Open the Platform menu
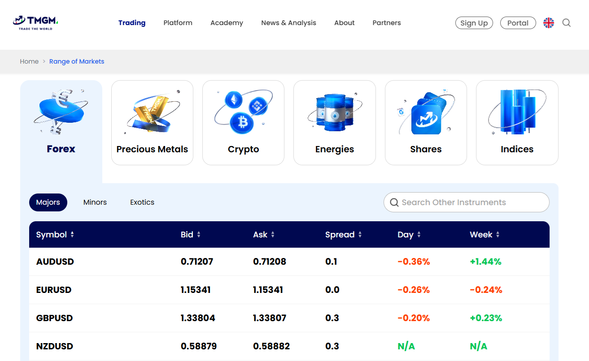Viewport: 589px width, 361px height. (x=178, y=23)
